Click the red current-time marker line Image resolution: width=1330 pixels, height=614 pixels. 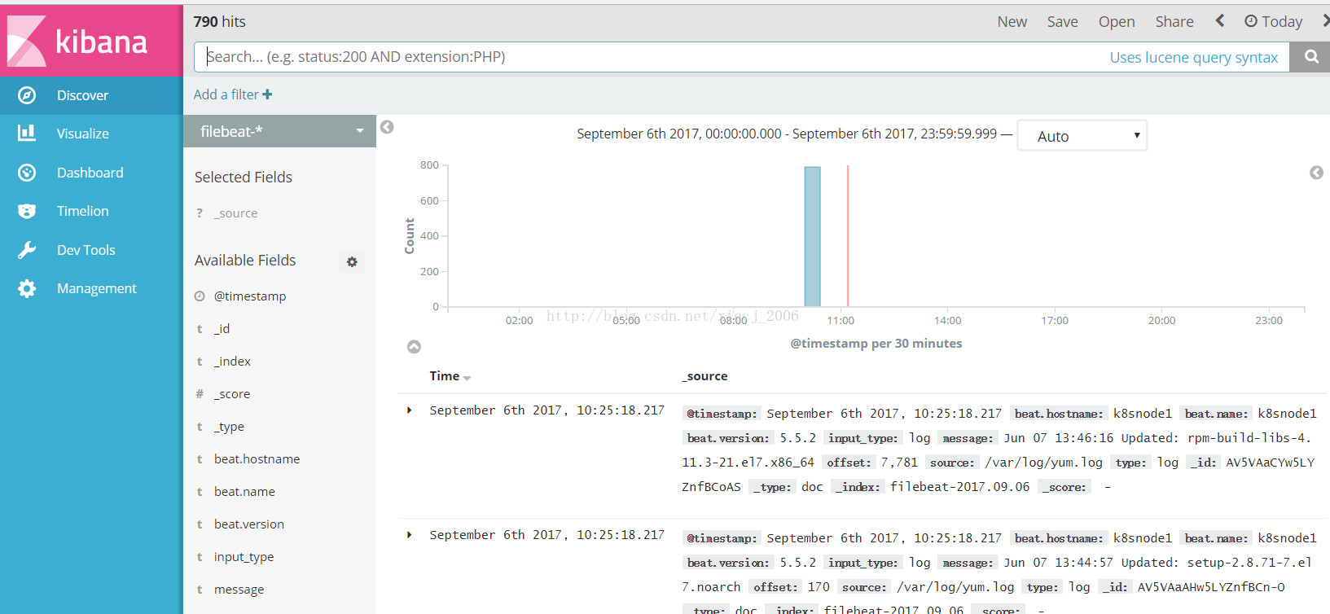(x=848, y=236)
